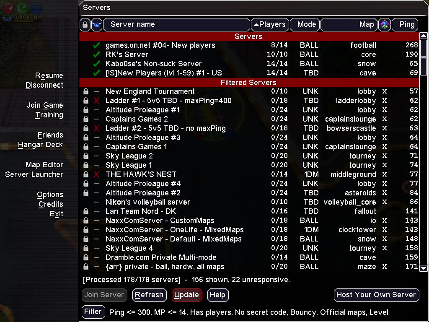Select NaxxComServer - CustomMaps row
The image size is (429, 322).
[x=249, y=221]
